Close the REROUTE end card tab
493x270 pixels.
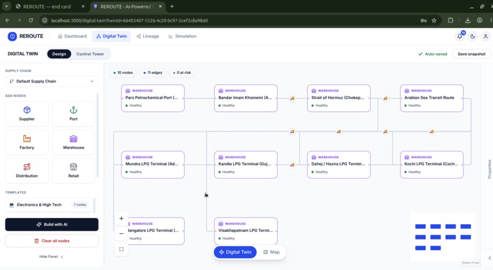pos(83,6)
